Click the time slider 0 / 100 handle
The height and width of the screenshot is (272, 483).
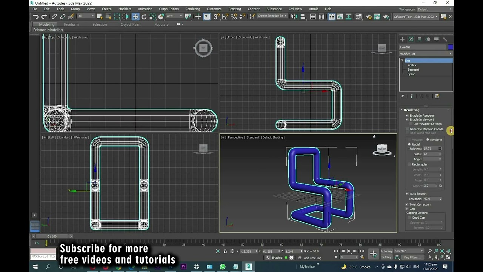point(52,236)
